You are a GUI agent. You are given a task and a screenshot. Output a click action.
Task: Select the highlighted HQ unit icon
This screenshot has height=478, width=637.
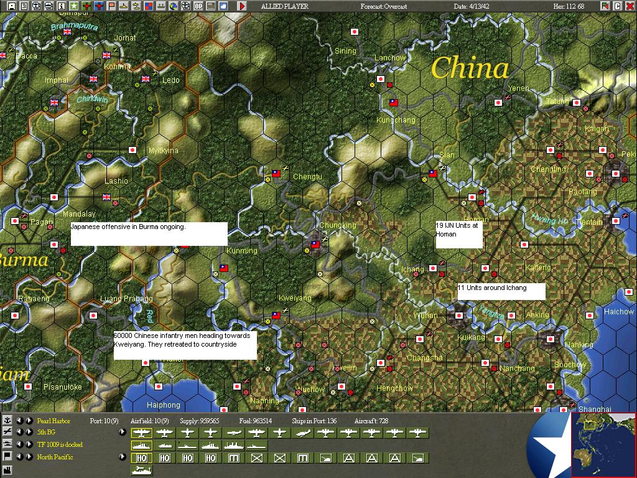point(141,458)
